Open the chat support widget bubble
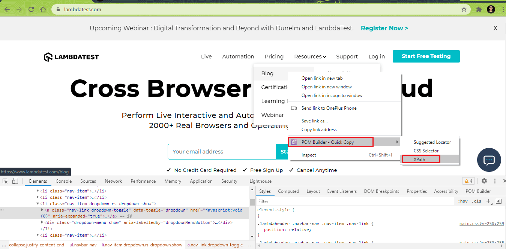This screenshot has width=506, height=249. (489, 160)
